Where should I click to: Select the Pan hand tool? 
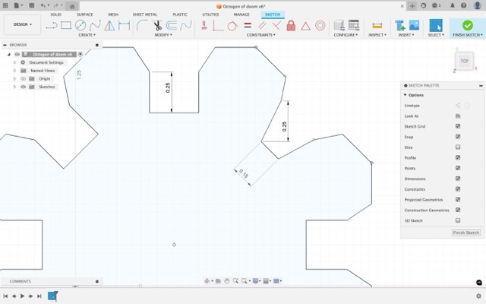coord(226,281)
